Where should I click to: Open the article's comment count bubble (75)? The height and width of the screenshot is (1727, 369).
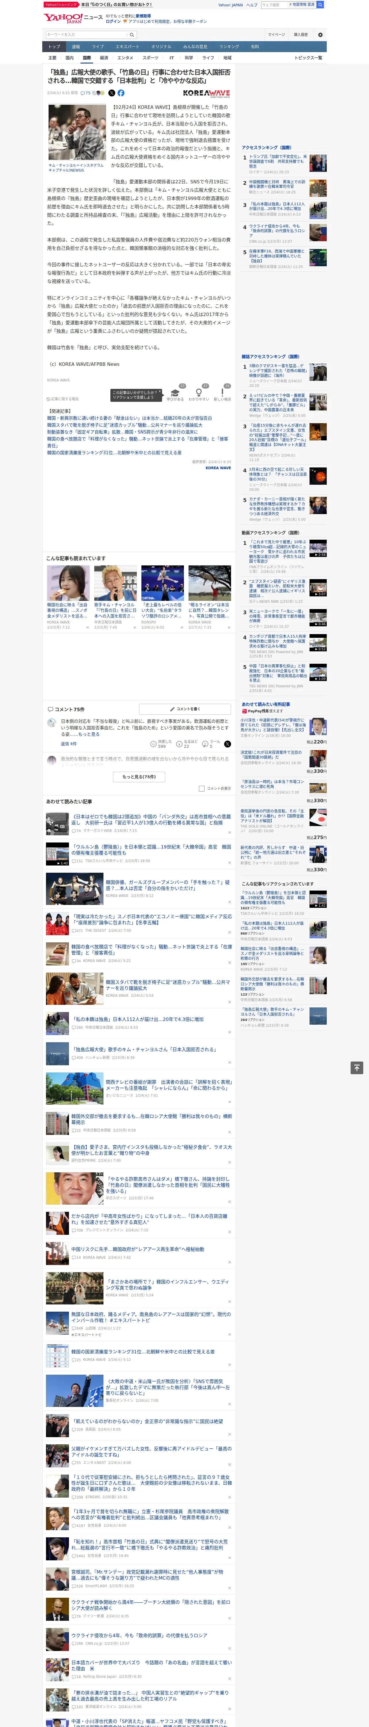click(x=86, y=93)
